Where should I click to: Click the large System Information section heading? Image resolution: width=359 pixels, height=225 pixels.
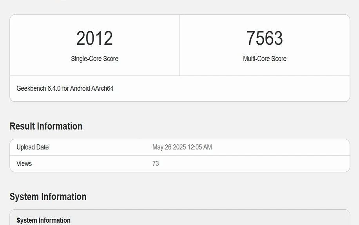(x=48, y=196)
